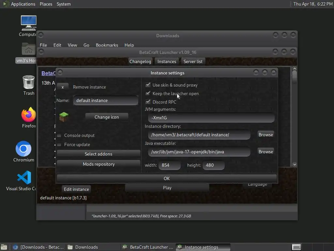Click changelog scrollbar up arrow
This screenshot has height=251, width=334.
(x=295, y=69)
